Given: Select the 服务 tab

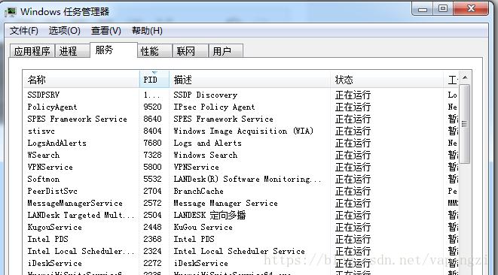Looking at the screenshot, I should 114,50.
